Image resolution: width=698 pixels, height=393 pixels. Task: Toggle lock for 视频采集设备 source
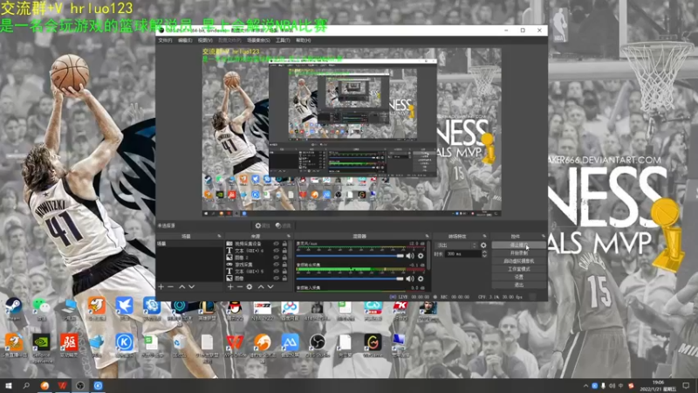pos(284,244)
